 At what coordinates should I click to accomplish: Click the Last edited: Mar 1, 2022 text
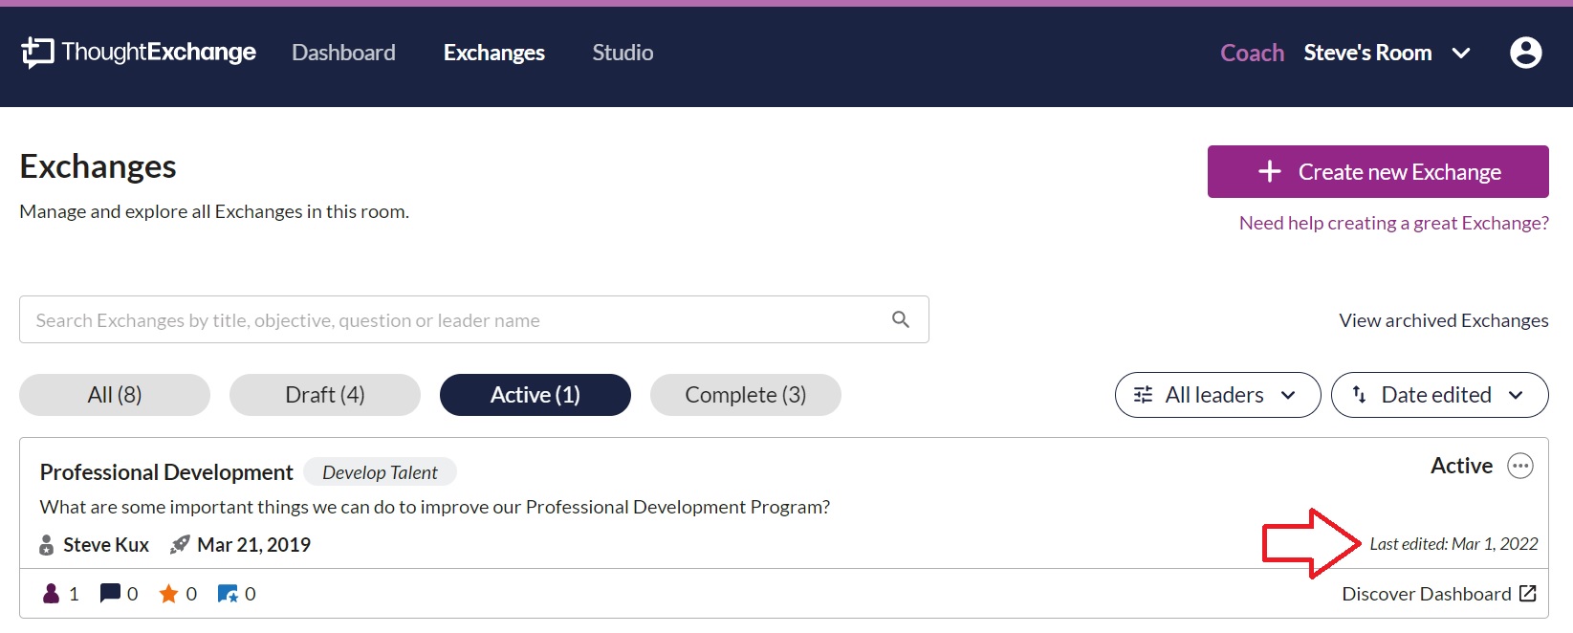click(x=1453, y=544)
